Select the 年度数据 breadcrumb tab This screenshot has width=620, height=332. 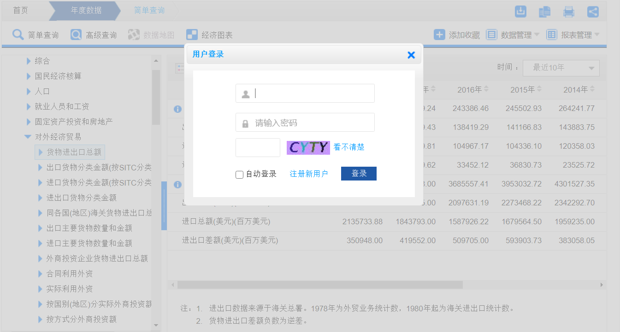click(86, 10)
